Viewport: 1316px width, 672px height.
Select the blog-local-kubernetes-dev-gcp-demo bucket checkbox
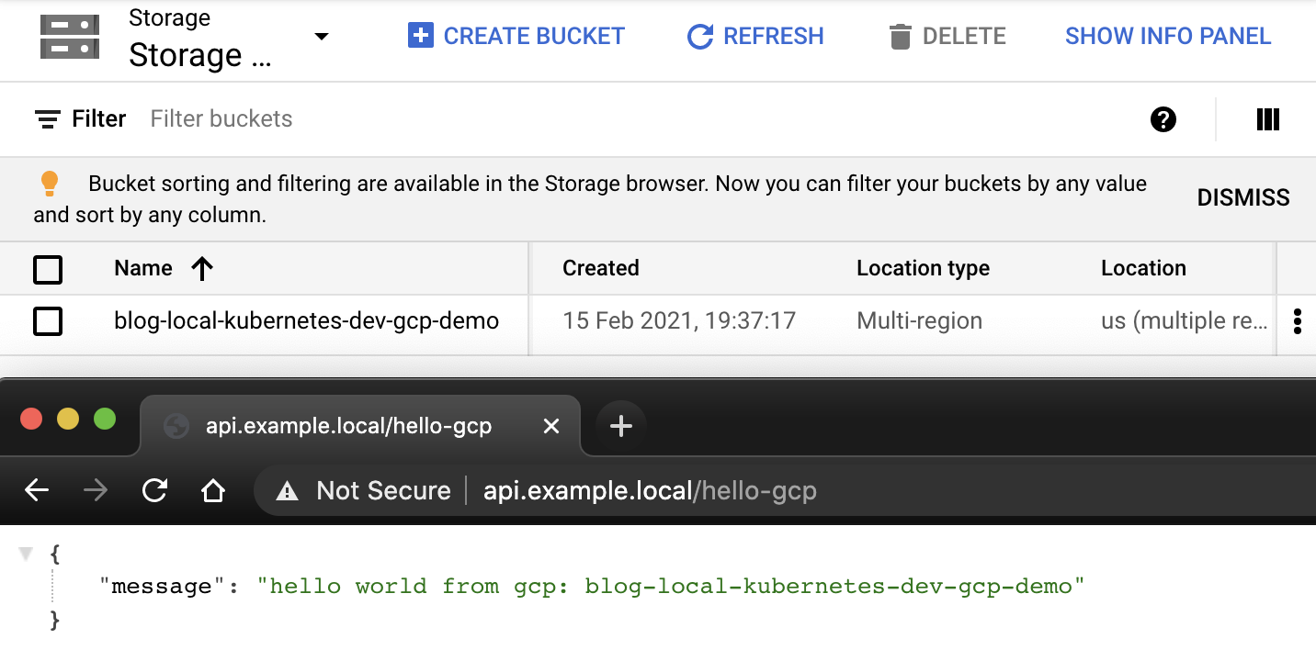48,321
